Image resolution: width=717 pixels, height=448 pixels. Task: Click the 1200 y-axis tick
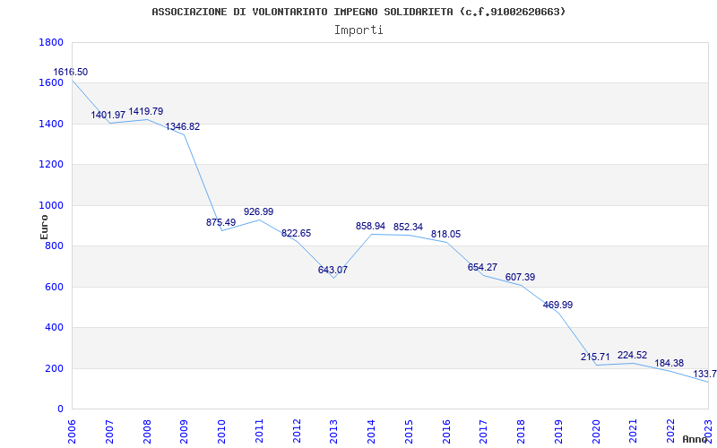click(x=51, y=164)
